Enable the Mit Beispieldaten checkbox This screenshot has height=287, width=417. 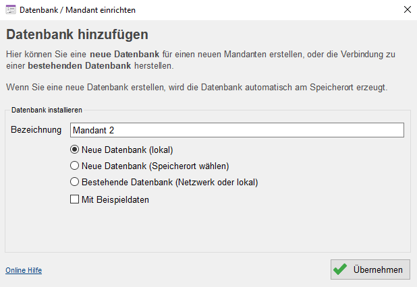point(74,199)
